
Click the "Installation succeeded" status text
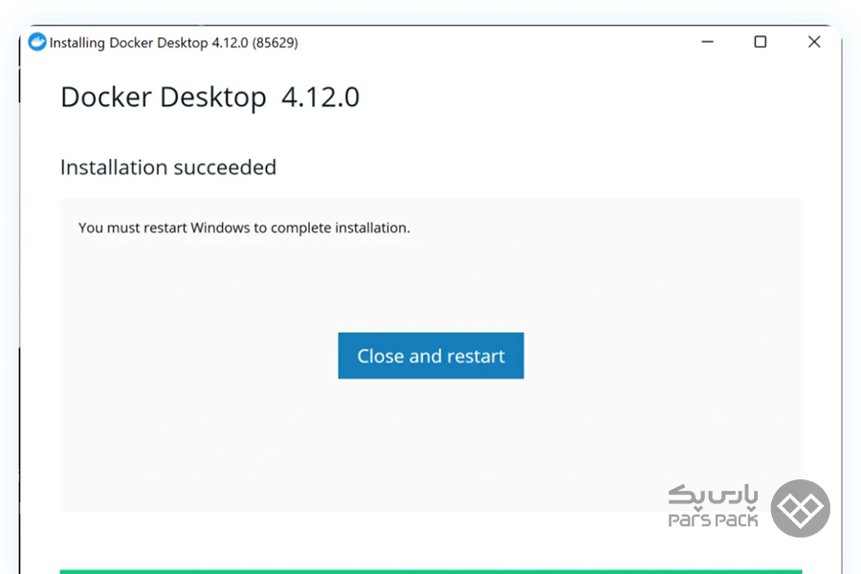click(x=168, y=167)
